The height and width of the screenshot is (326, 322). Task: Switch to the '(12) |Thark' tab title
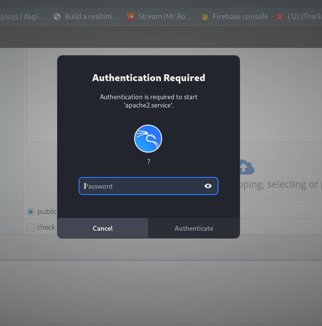click(x=304, y=17)
